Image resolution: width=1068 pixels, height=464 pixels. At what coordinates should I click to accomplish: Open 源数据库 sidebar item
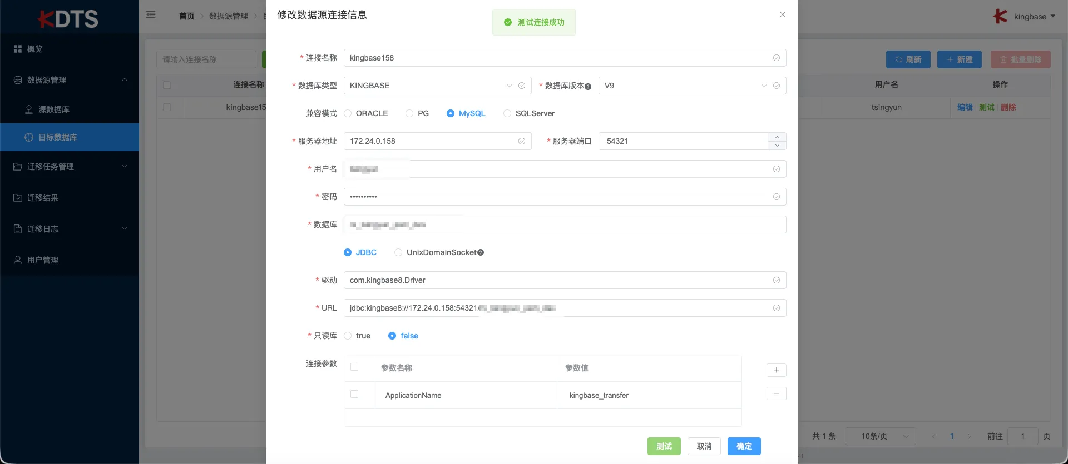(70, 109)
